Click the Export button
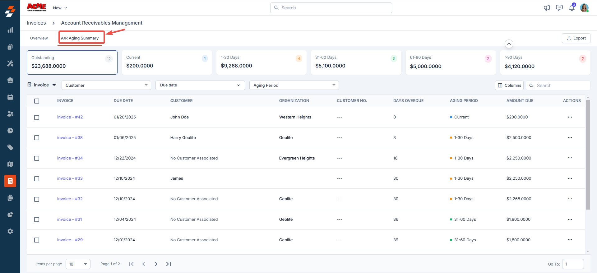Image resolution: width=597 pixels, height=273 pixels. pyautogui.click(x=576, y=38)
